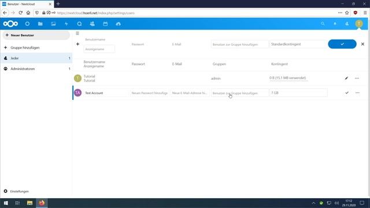
Task: Click the Passwort field in new user form
Action: tap(149, 44)
